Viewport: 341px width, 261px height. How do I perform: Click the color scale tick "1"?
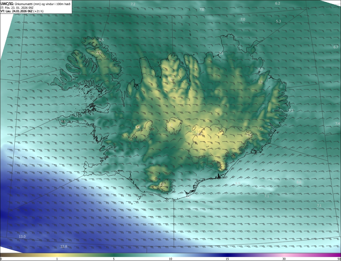[57, 259]
